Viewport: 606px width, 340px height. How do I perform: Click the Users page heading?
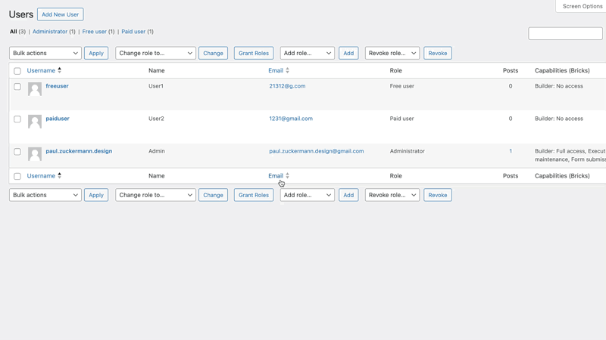click(x=21, y=14)
